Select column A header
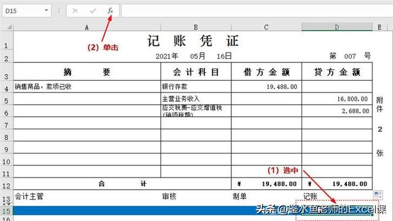The image size is (393, 221). click(87, 27)
